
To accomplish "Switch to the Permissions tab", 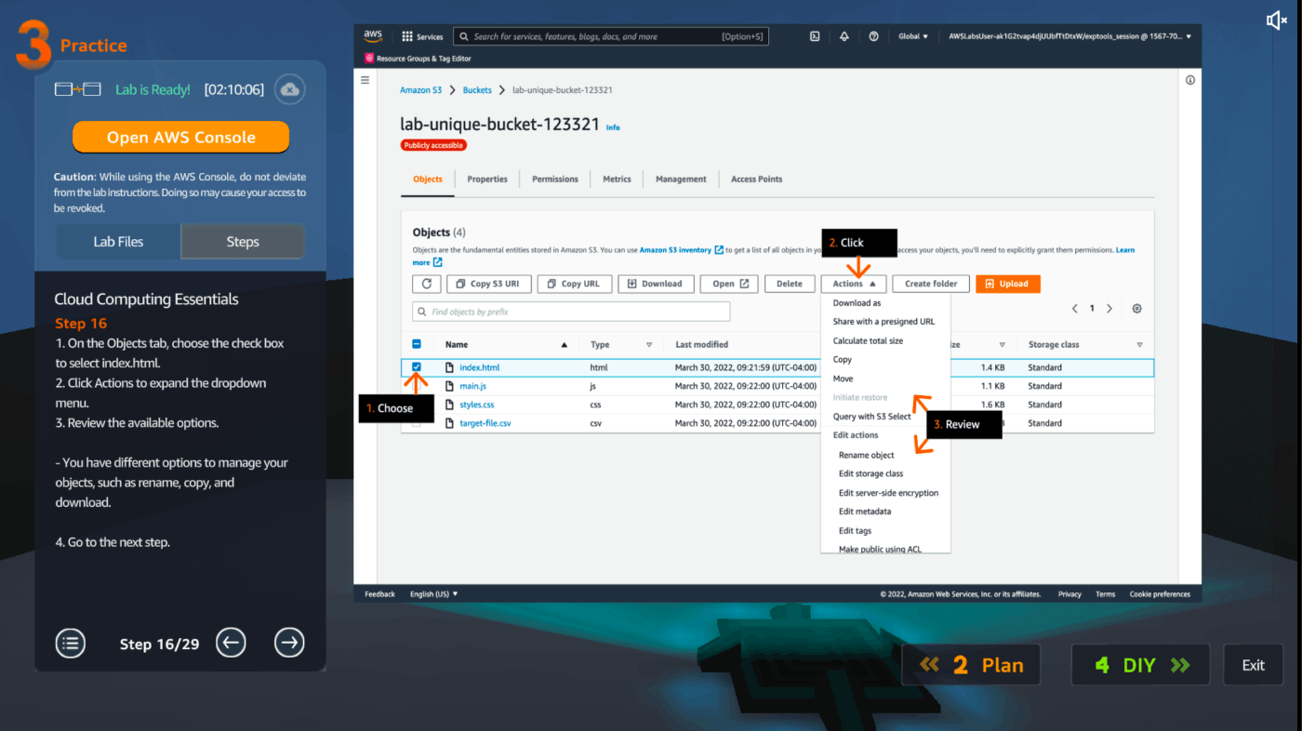I will point(555,179).
